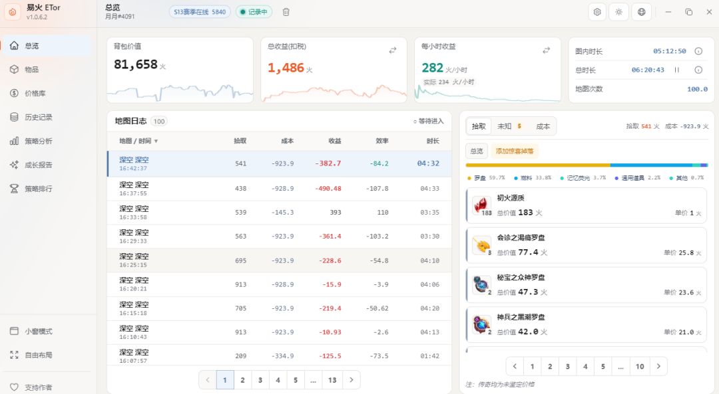Click the 神兵之黑潮罗盘 item icon
The image size is (719, 394).
pyautogui.click(x=481, y=324)
